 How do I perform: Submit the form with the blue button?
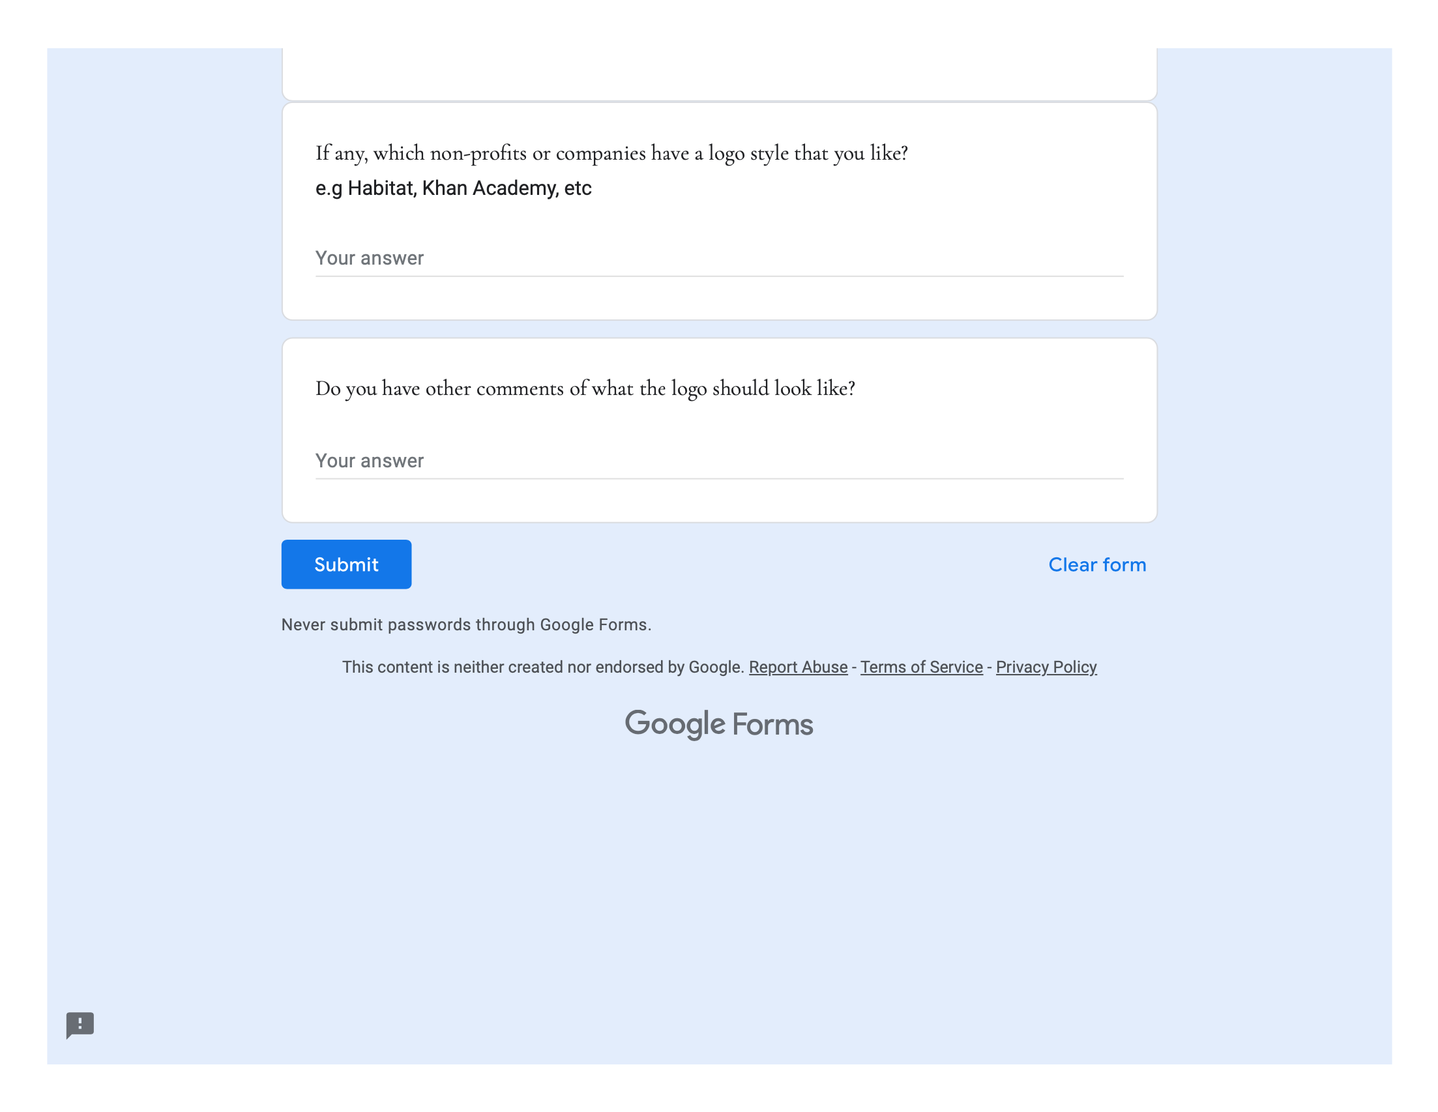click(x=346, y=564)
